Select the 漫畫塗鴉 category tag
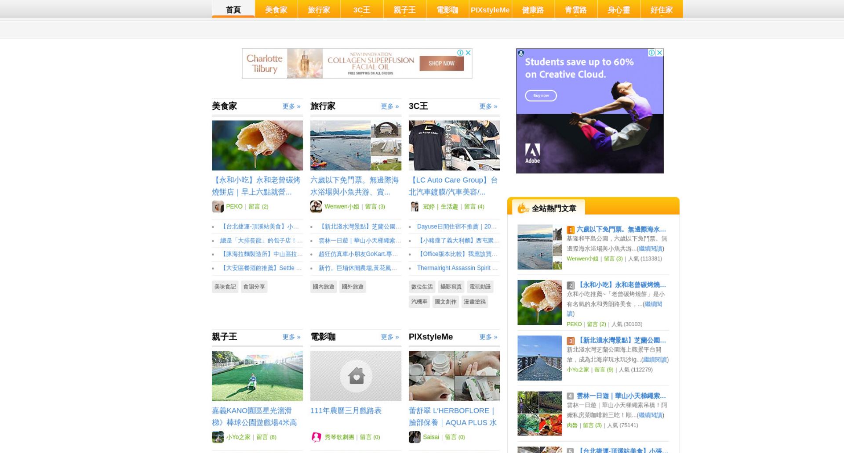The image size is (844, 453). (475, 302)
